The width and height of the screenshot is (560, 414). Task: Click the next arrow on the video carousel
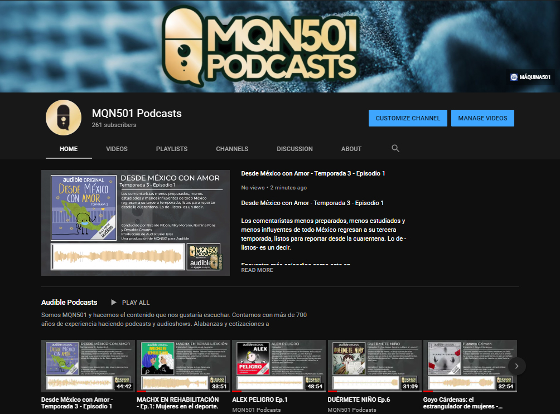click(516, 366)
